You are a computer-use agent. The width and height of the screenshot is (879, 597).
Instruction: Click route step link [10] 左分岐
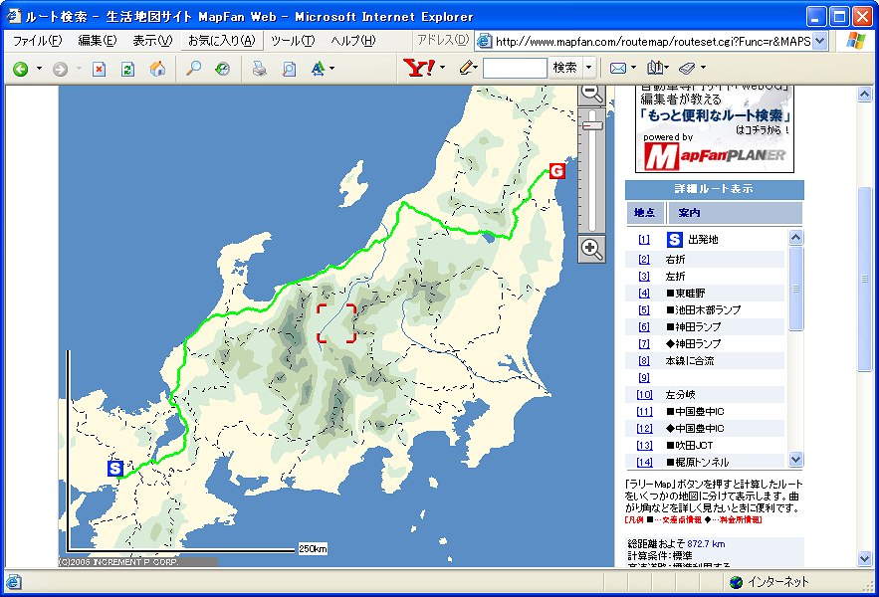coord(645,395)
